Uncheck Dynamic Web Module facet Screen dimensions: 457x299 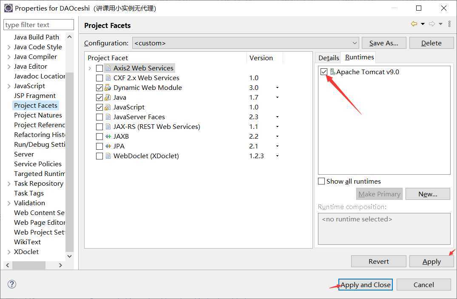coord(99,88)
